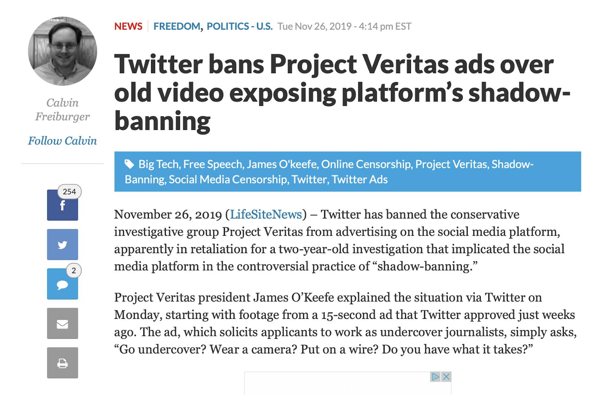Open the NEWS section
The height and width of the screenshot is (395, 594).
128,26
